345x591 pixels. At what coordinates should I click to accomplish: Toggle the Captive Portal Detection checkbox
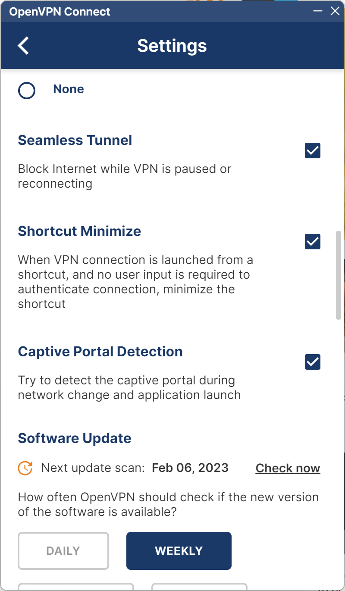[x=313, y=362]
